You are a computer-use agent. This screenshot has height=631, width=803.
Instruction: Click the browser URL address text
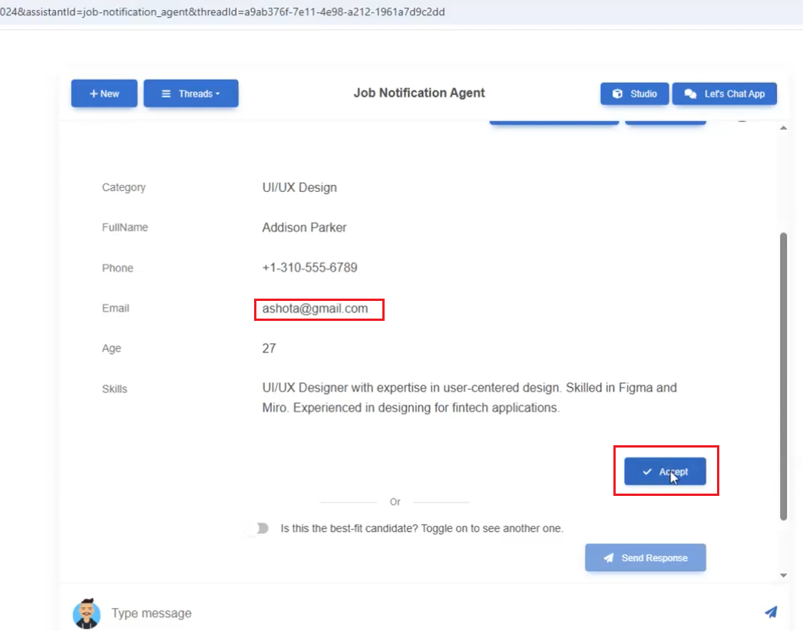click(x=223, y=12)
